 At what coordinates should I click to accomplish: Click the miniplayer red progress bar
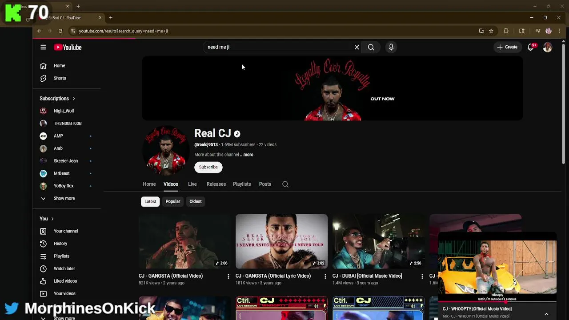click(497, 302)
